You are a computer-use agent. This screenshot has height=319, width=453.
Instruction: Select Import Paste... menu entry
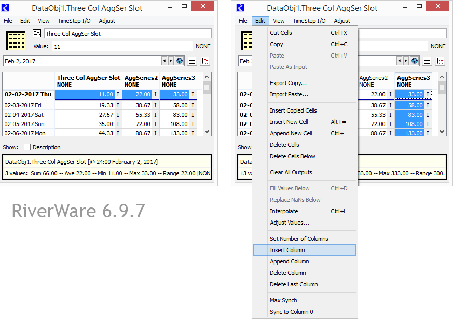pos(305,95)
